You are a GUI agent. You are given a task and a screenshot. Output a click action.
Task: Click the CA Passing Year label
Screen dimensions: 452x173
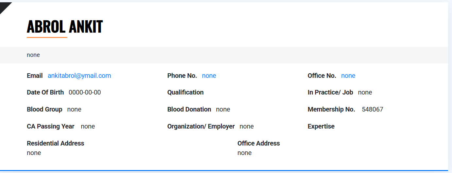tap(51, 127)
